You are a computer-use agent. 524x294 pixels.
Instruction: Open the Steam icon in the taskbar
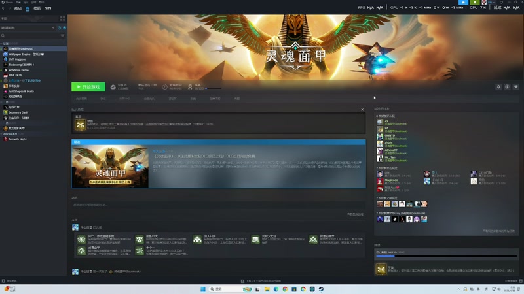click(x=321, y=289)
